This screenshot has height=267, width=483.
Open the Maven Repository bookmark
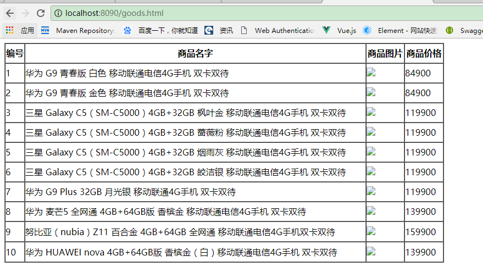pos(85,30)
